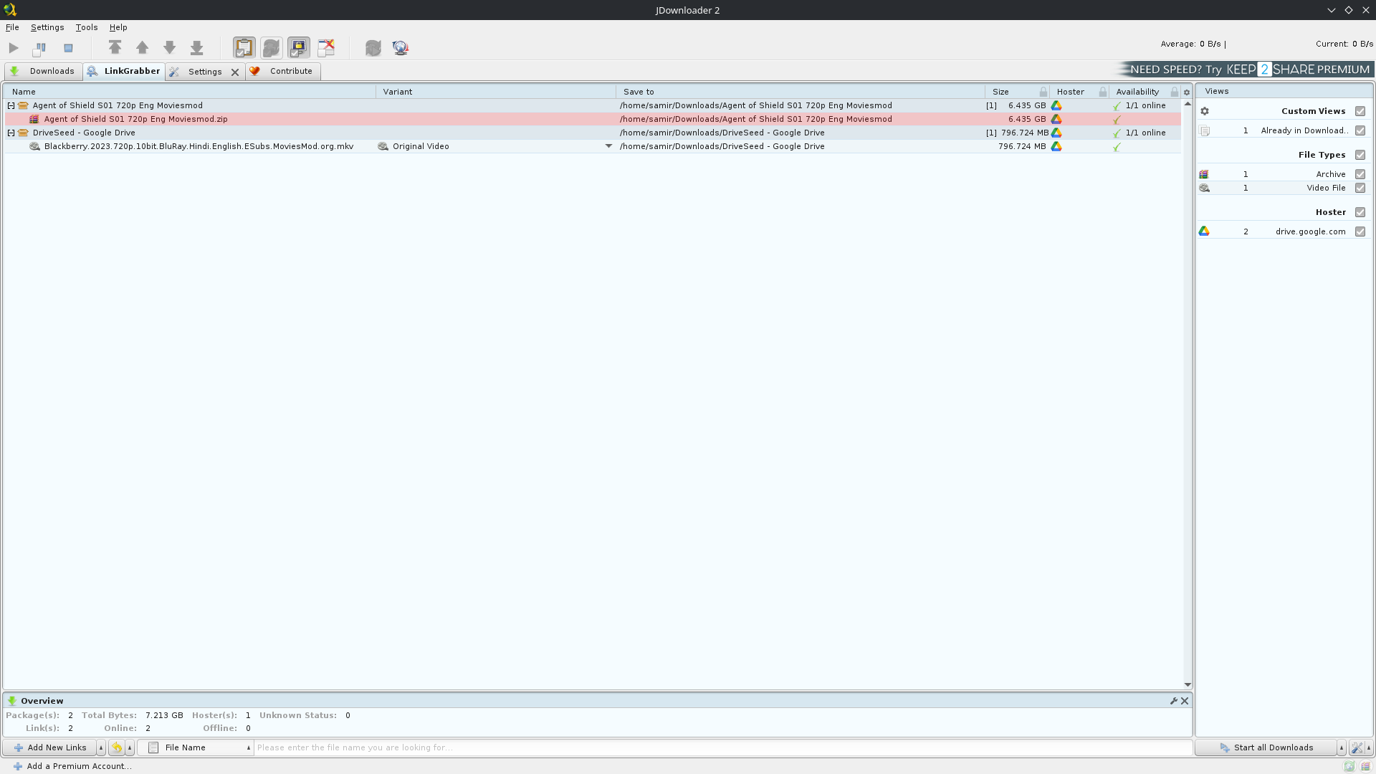Switch to the Downloads tab
Viewport: 1376px width, 774px height.
[x=43, y=71]
